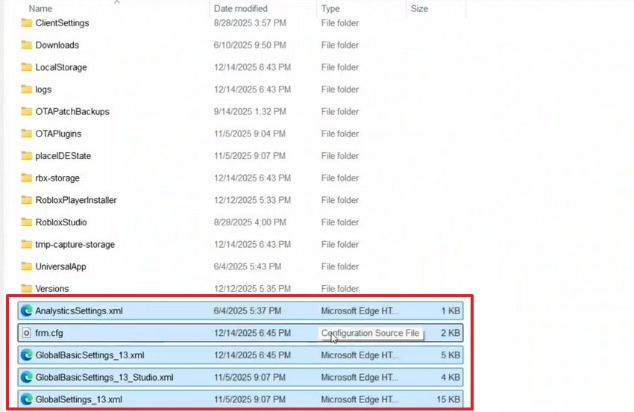The image size is (634, 412).
Task: Click the Downloads folder icon
Action: (26, 45)
